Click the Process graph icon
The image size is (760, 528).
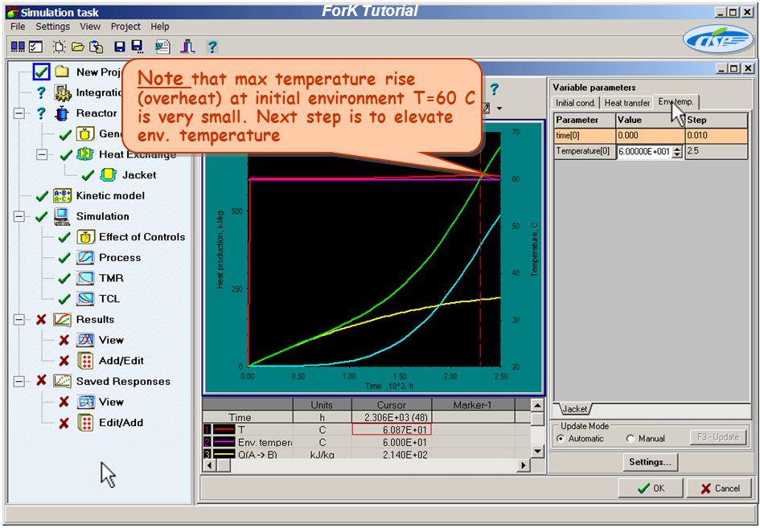click(x=85, y=257)
